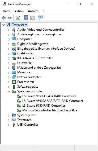
Task: Click the Netzwerkadapter network icon
Action: point(14,77)
